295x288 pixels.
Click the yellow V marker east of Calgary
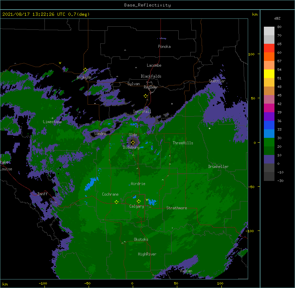(x=147, y=200)
